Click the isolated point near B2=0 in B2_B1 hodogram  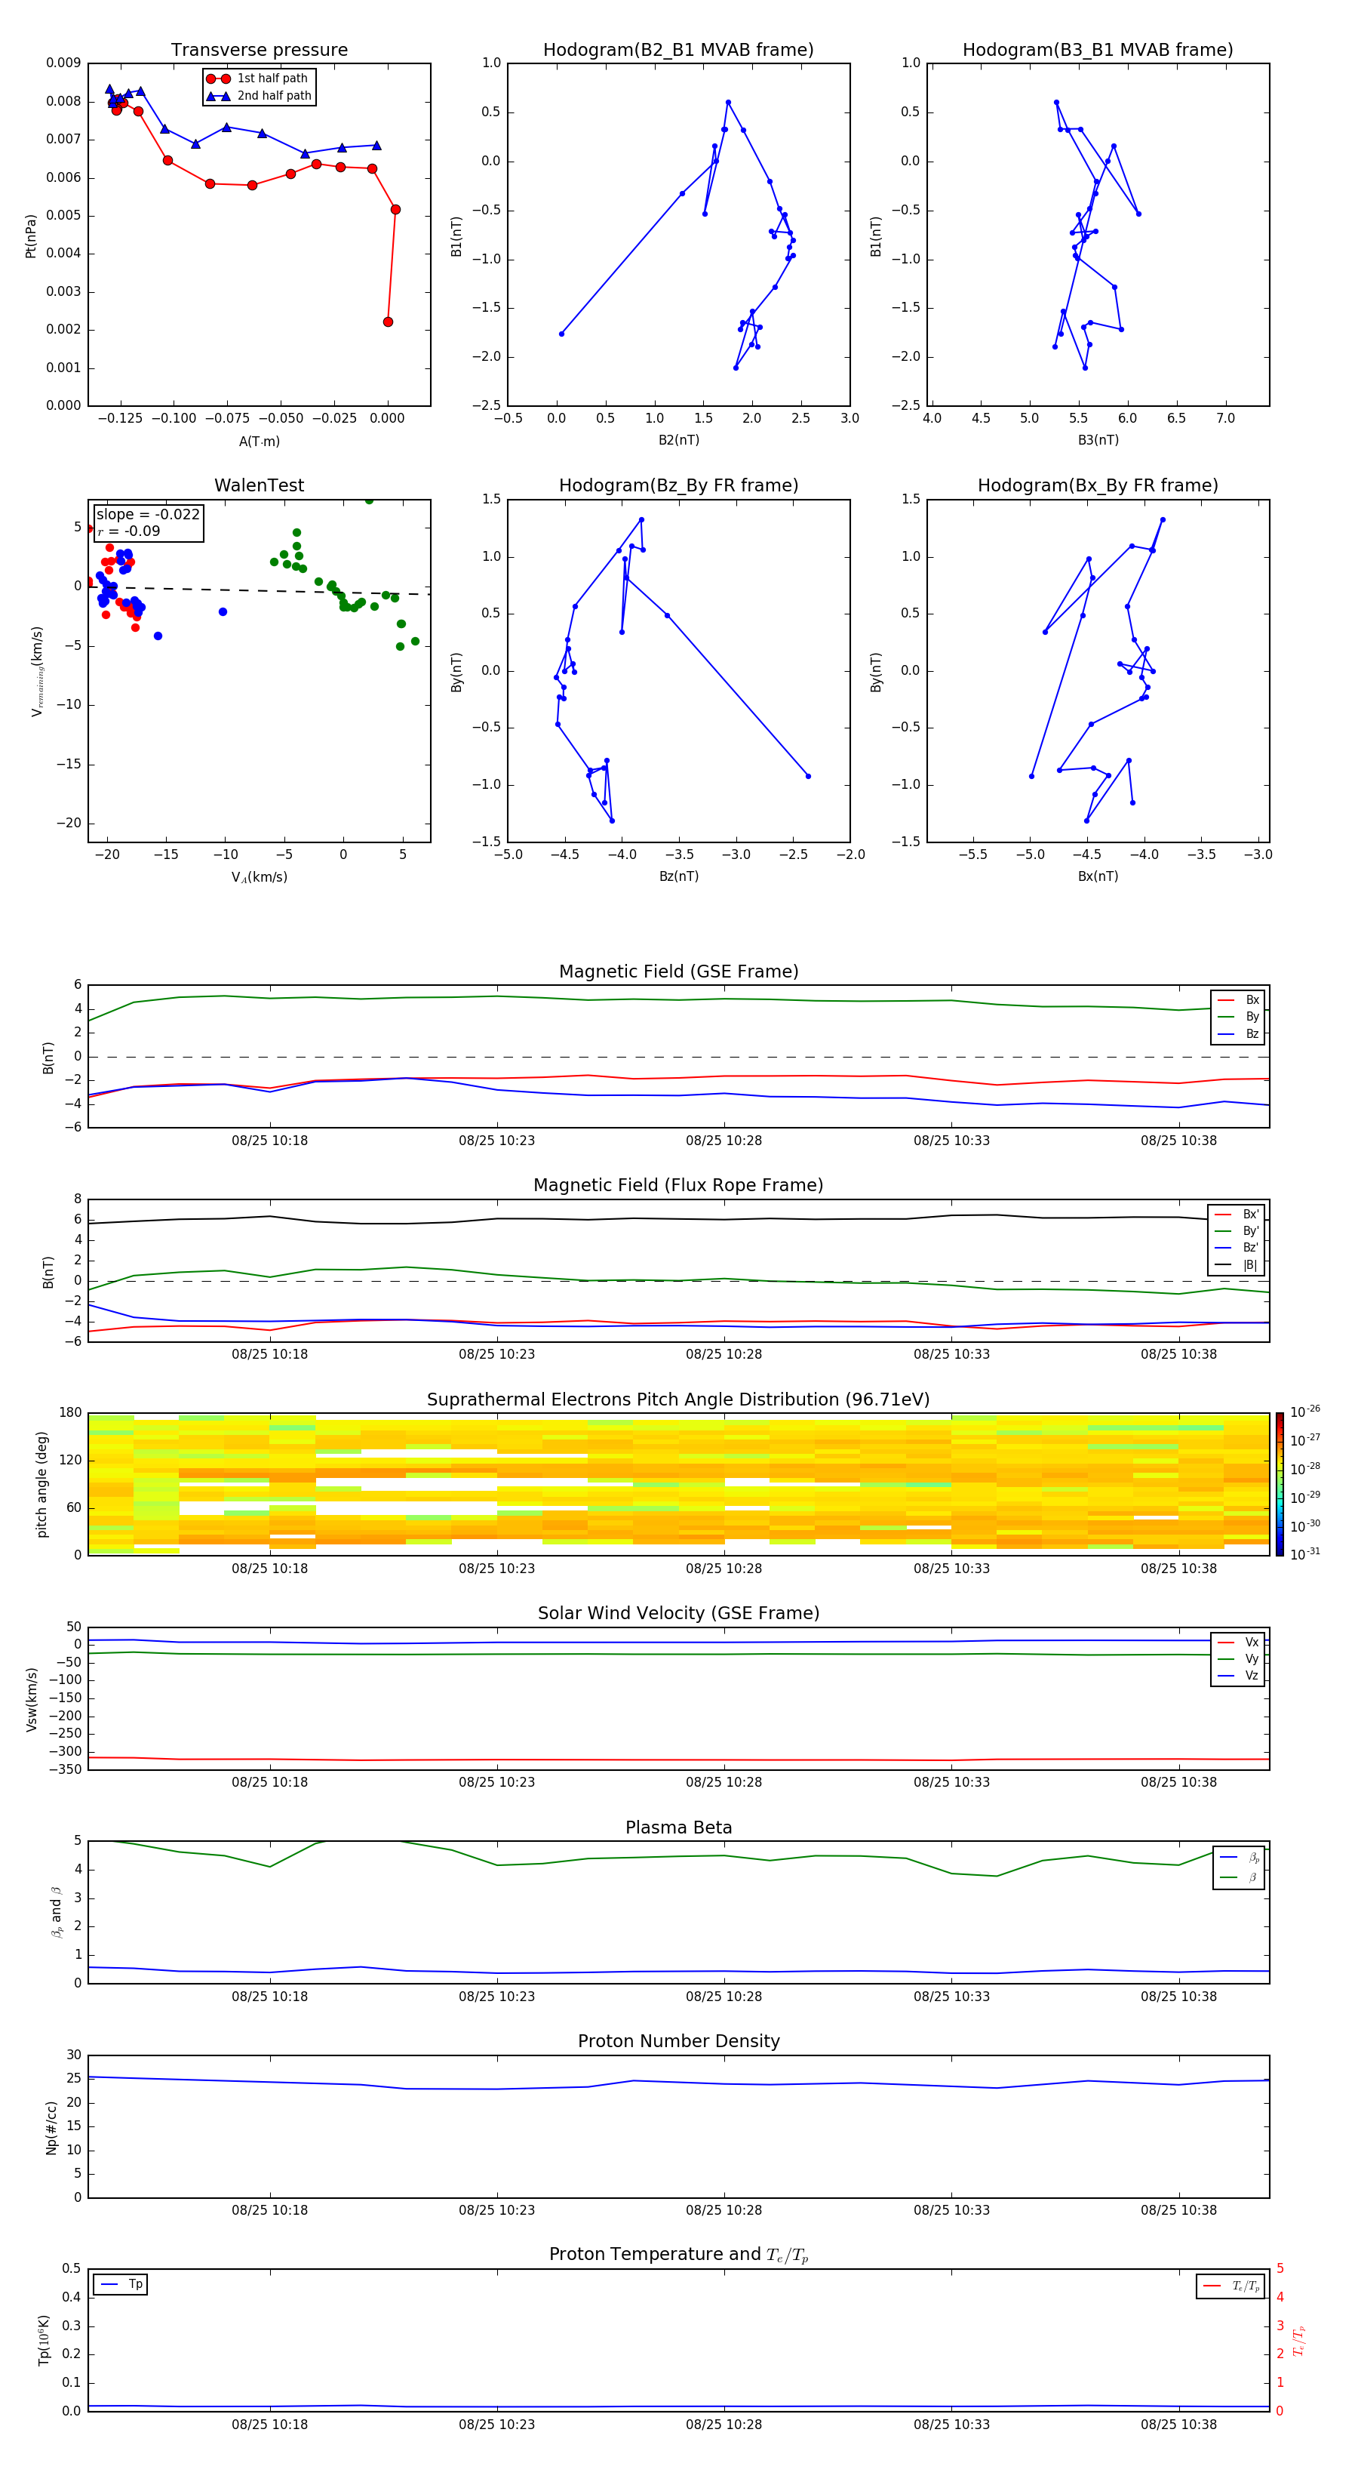561,334
